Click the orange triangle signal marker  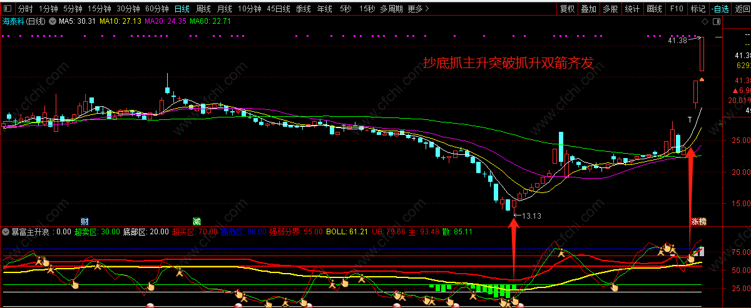coord(703,79)
